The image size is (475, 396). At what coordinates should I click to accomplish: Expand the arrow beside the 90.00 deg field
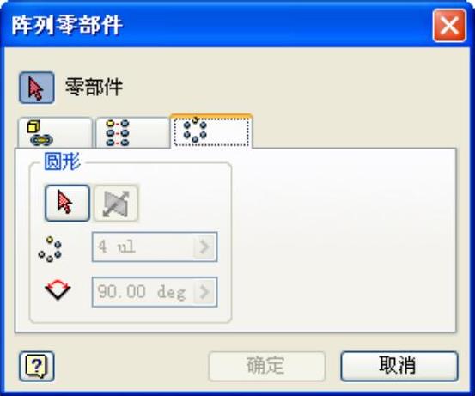tap(204, 292)
